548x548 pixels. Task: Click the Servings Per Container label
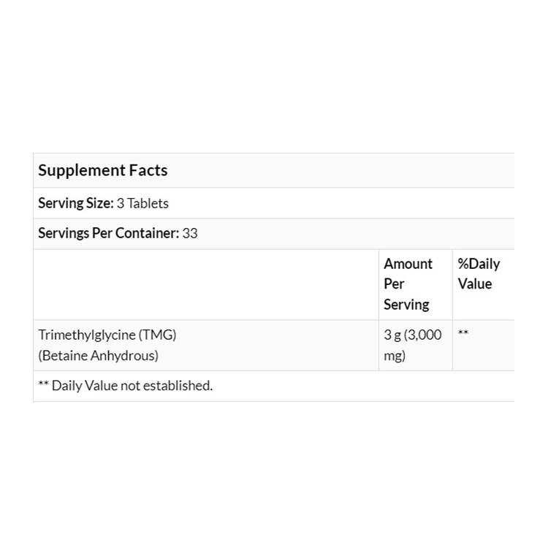108,234
